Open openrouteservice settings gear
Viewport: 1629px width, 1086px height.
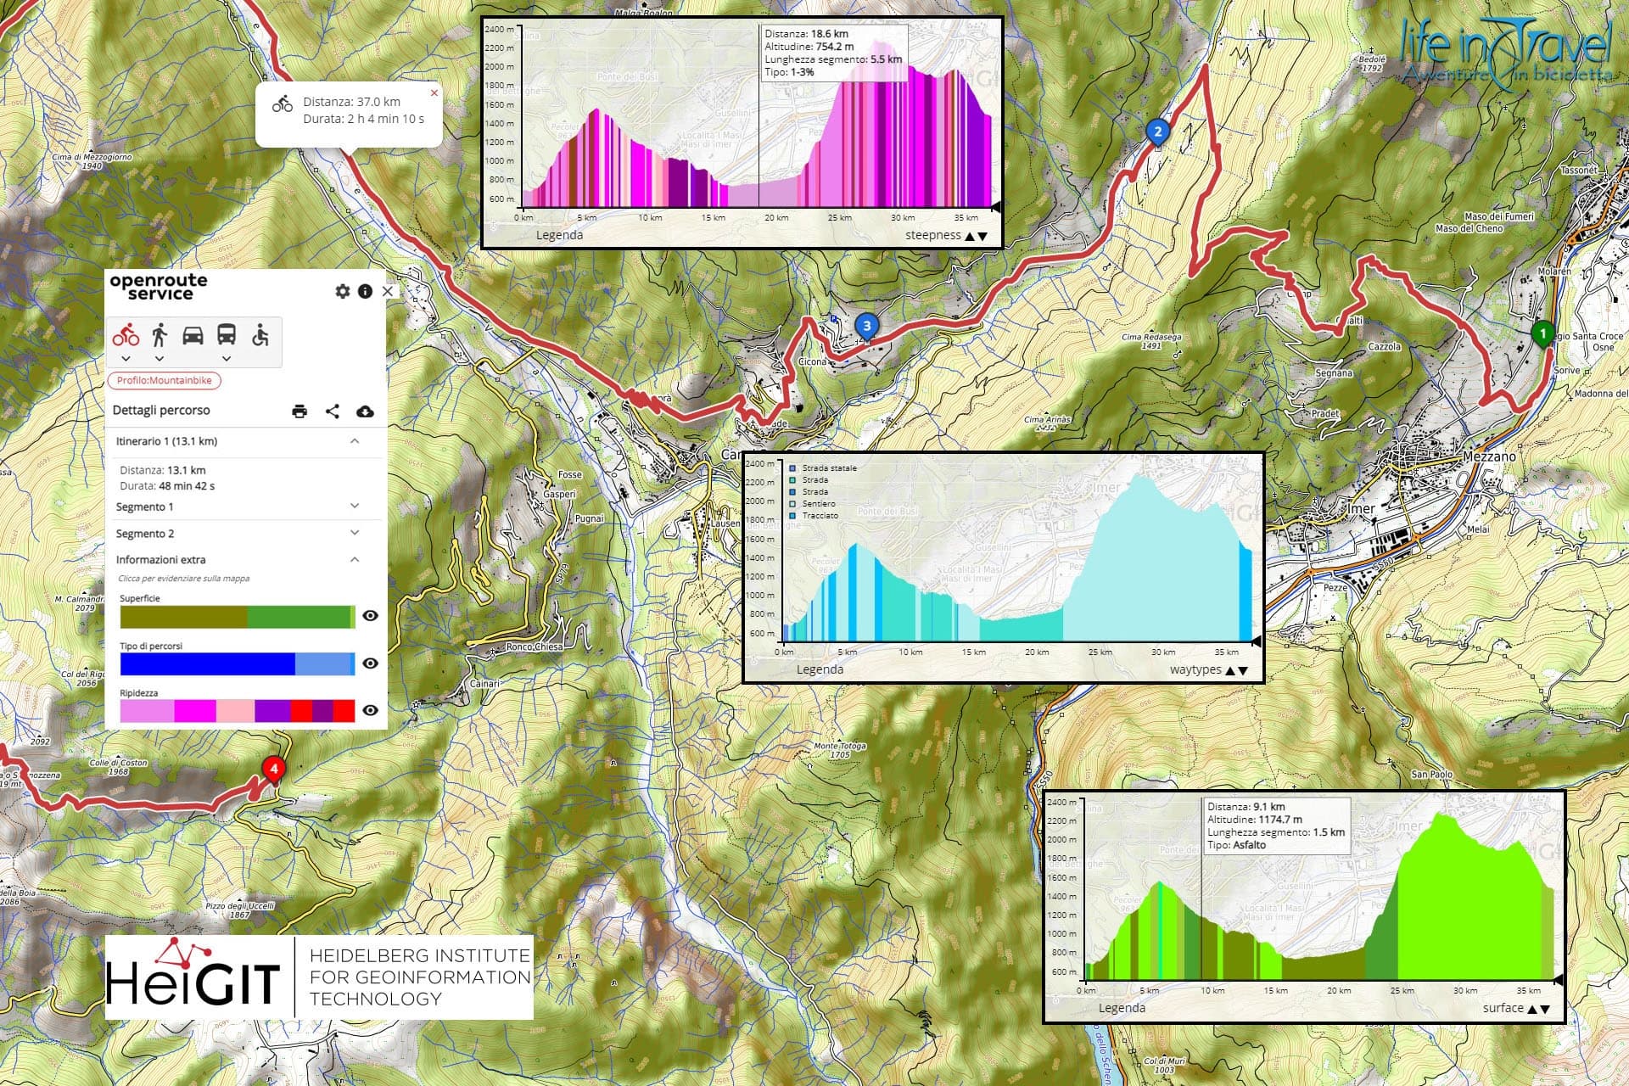(343, 291)
